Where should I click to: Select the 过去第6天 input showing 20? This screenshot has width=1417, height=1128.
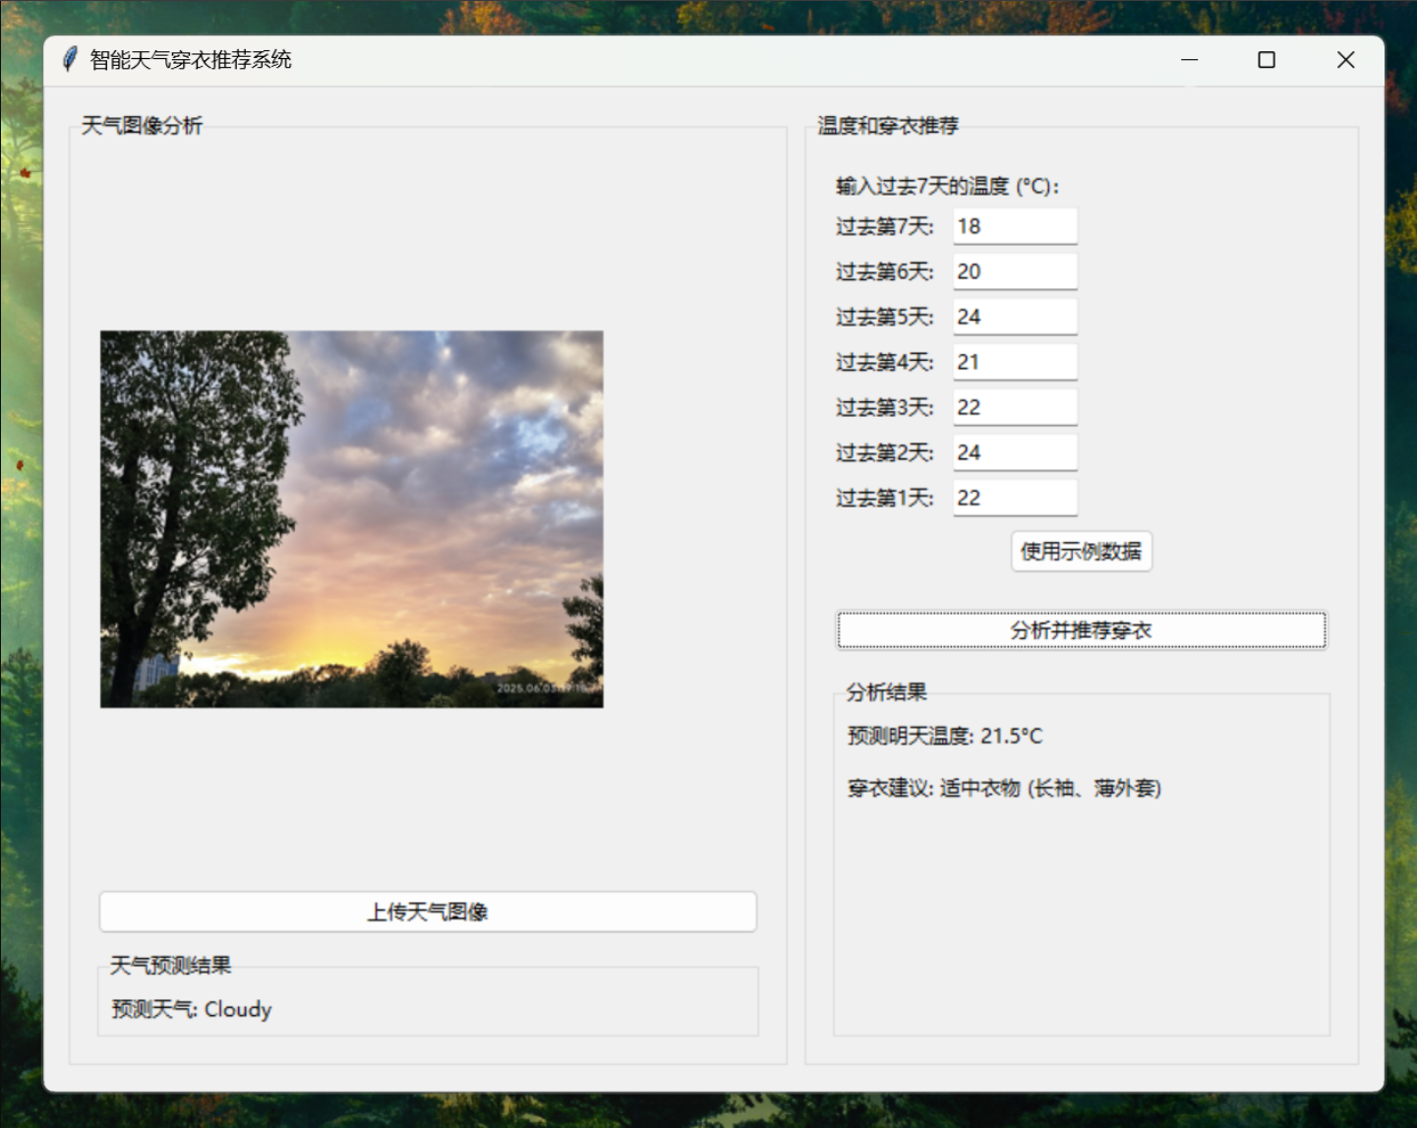point(1014,271)
